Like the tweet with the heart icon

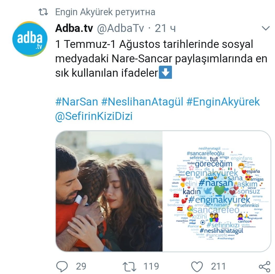pyautogui.click(x=197, y=266)
